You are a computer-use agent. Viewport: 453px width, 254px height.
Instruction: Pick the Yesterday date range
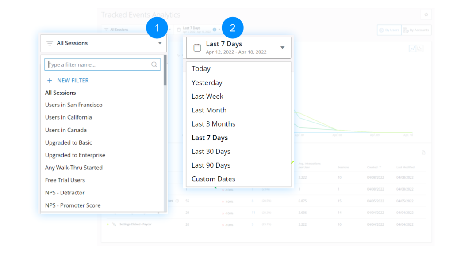[x=207, y=83]
